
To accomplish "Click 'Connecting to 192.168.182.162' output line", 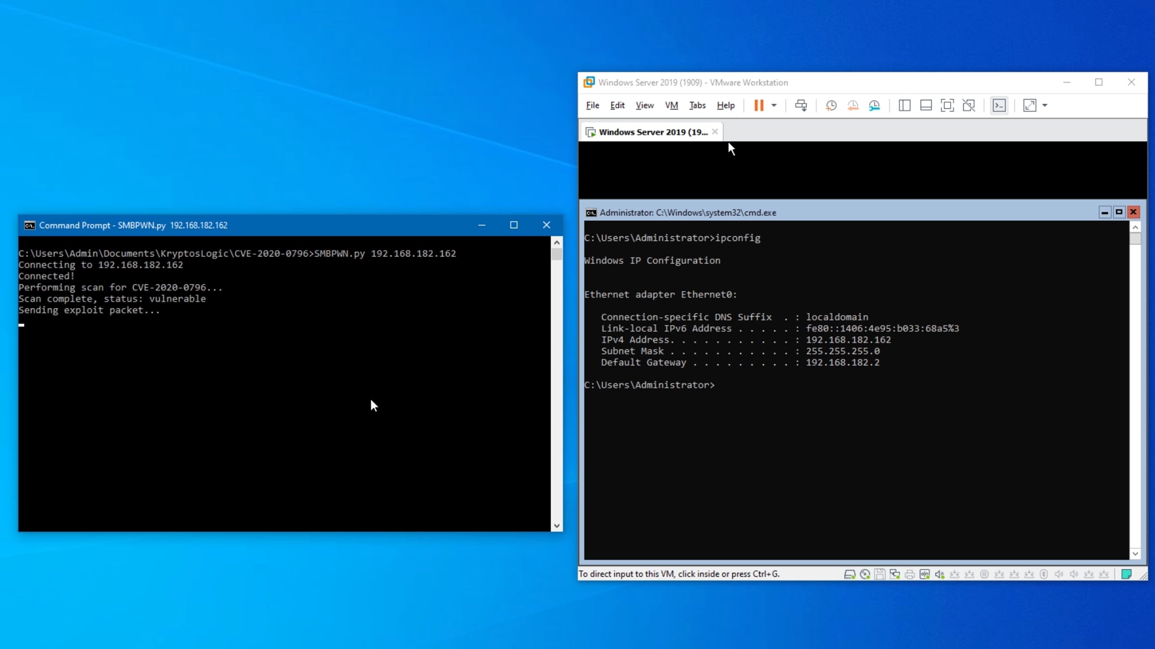I will (x=101, y=265).
